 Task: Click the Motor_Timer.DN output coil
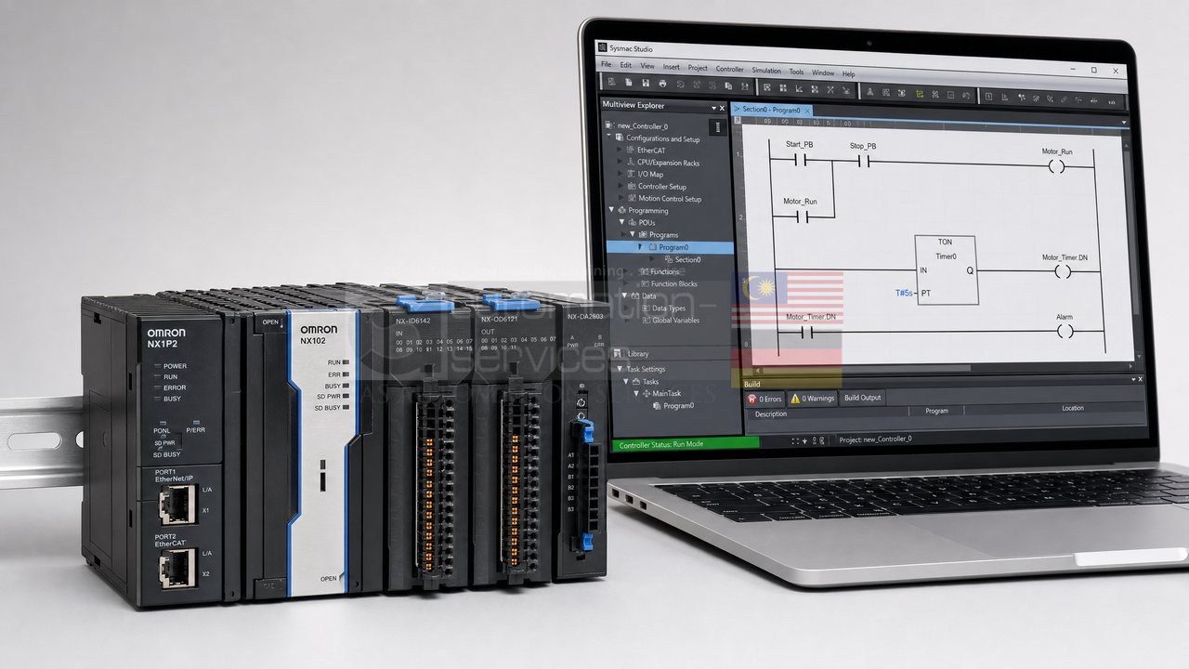1064,271
